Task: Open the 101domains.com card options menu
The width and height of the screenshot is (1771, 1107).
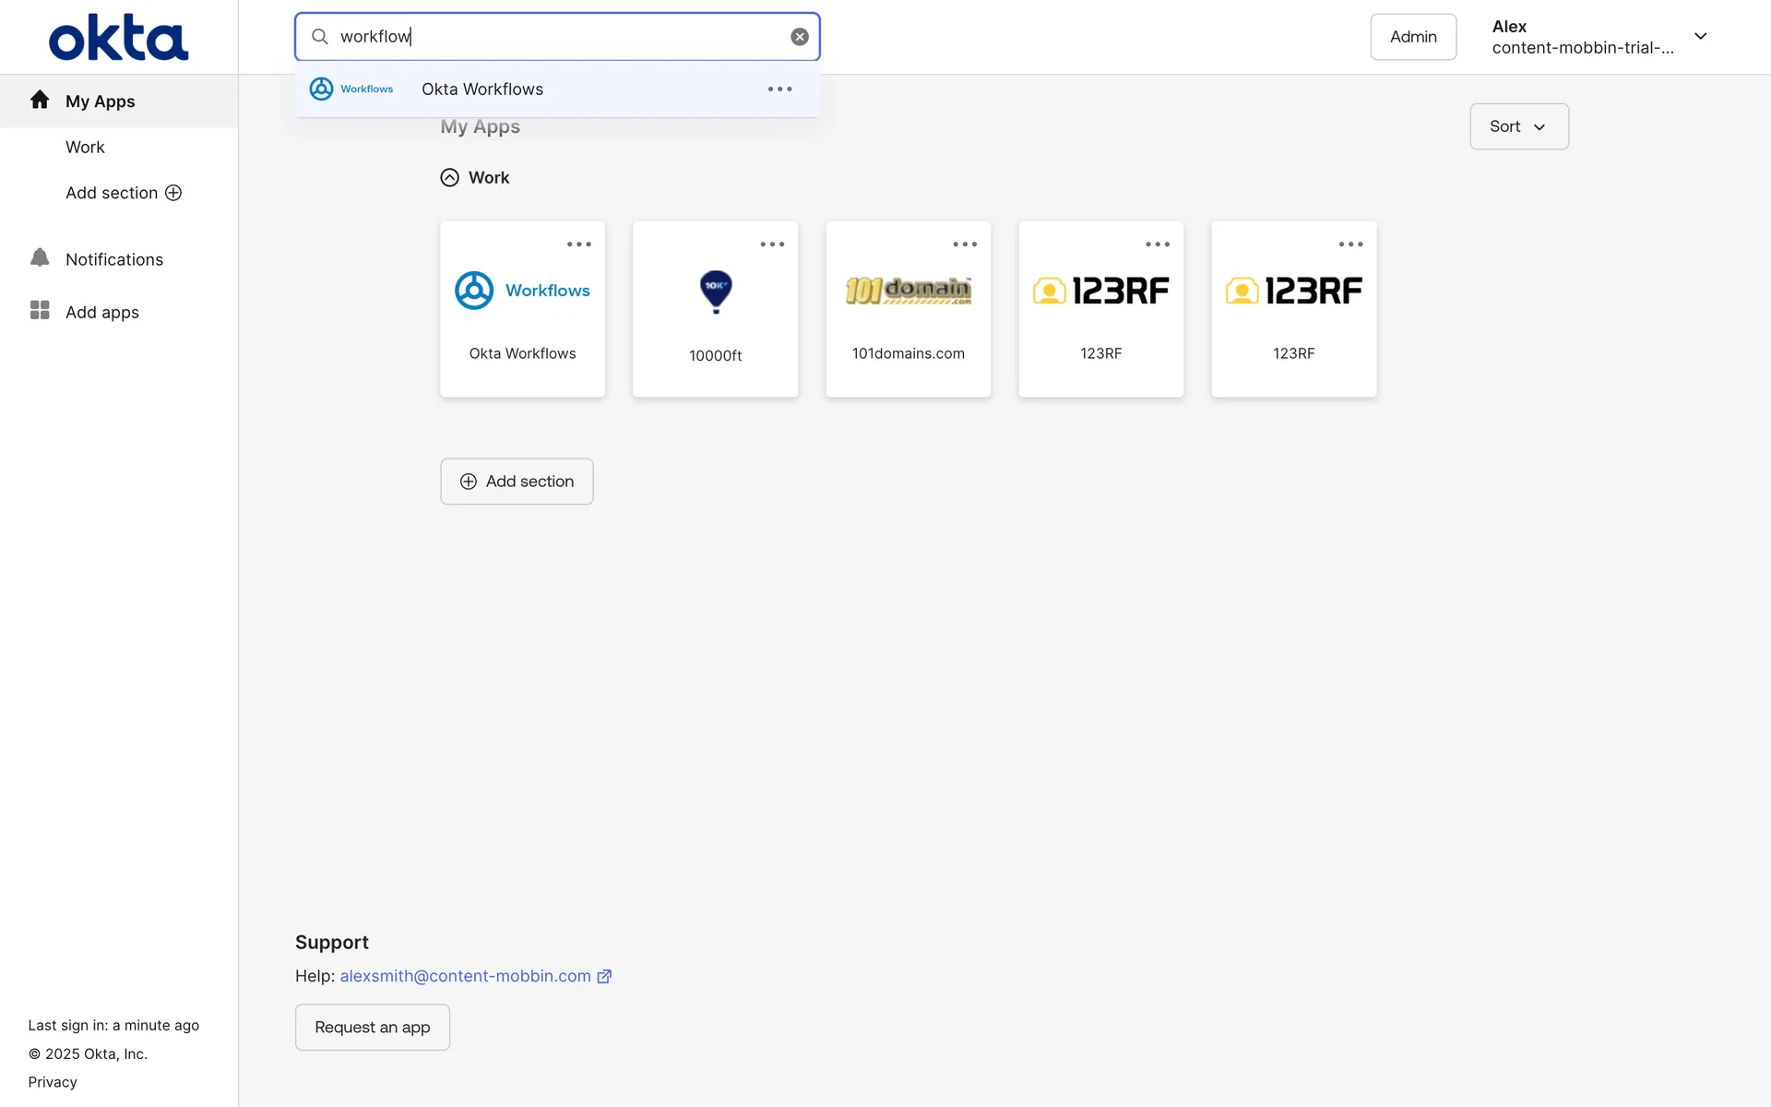Action: tap(965, 244)
